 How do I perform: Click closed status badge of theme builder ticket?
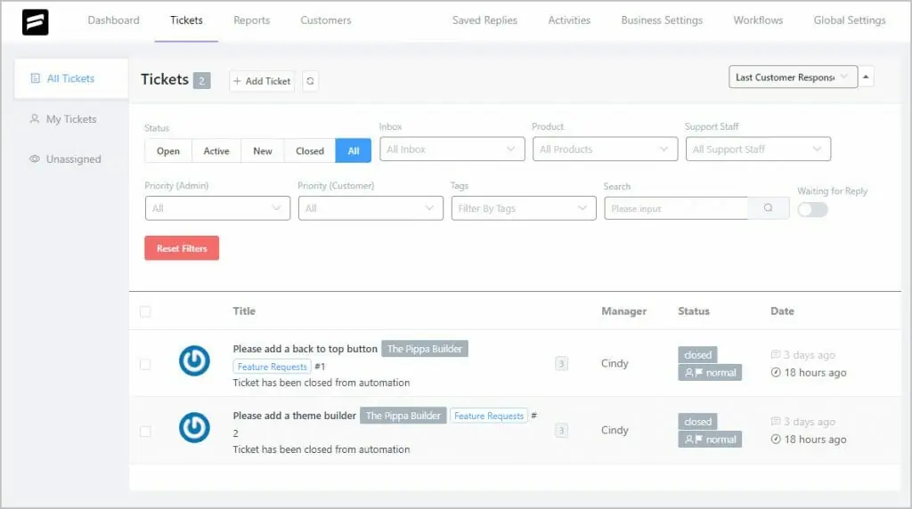pos(697,421)
